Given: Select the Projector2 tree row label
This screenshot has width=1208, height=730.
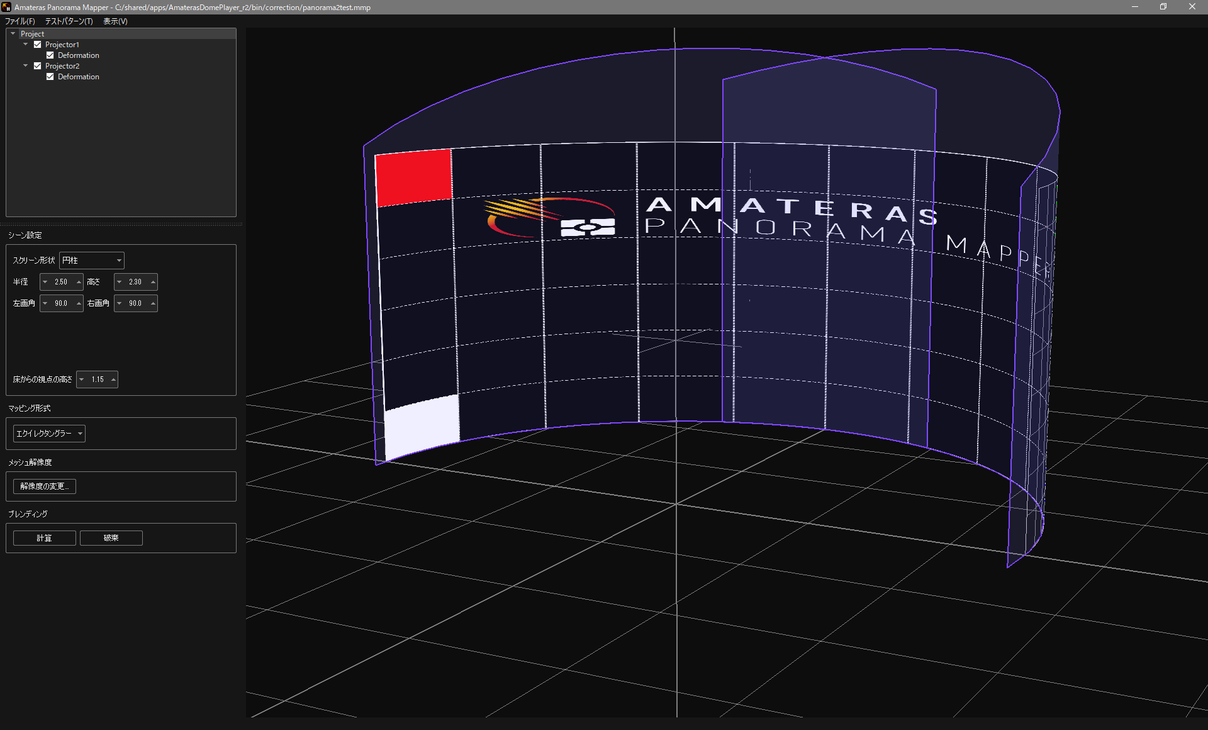Looking at the screenshot, I should point(62,66).
